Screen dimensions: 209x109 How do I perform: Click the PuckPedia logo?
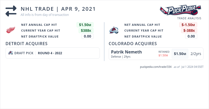tap(181, 11)
